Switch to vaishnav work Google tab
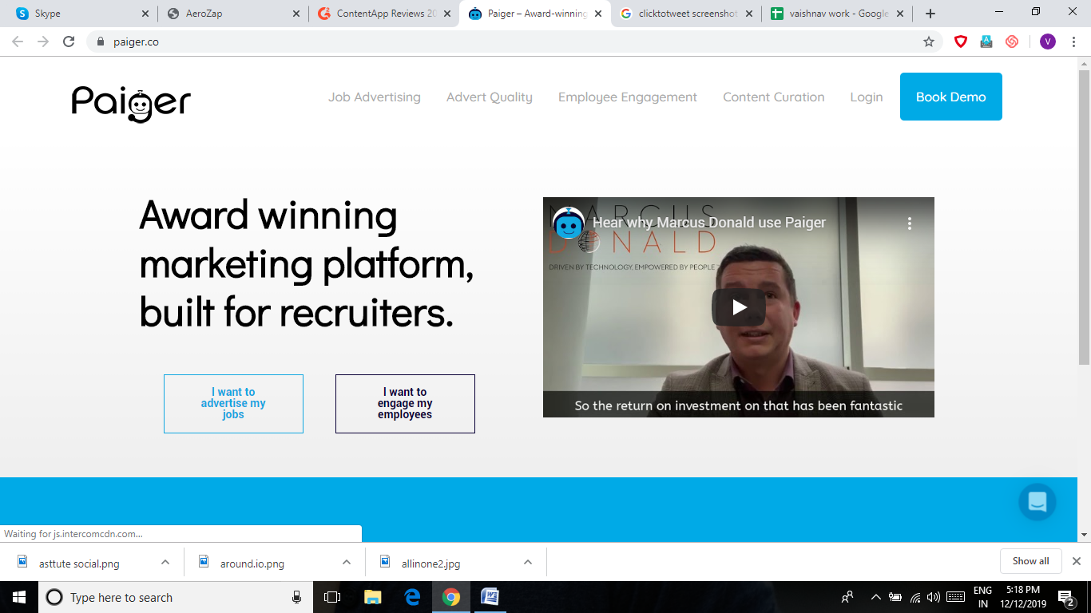This screenshot has width=1091, height=613. coord(838,14)
